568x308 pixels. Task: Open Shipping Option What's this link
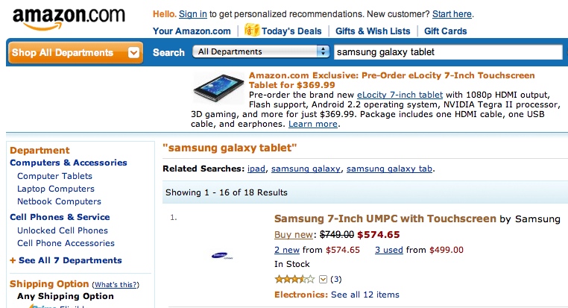tap(115, 285)
